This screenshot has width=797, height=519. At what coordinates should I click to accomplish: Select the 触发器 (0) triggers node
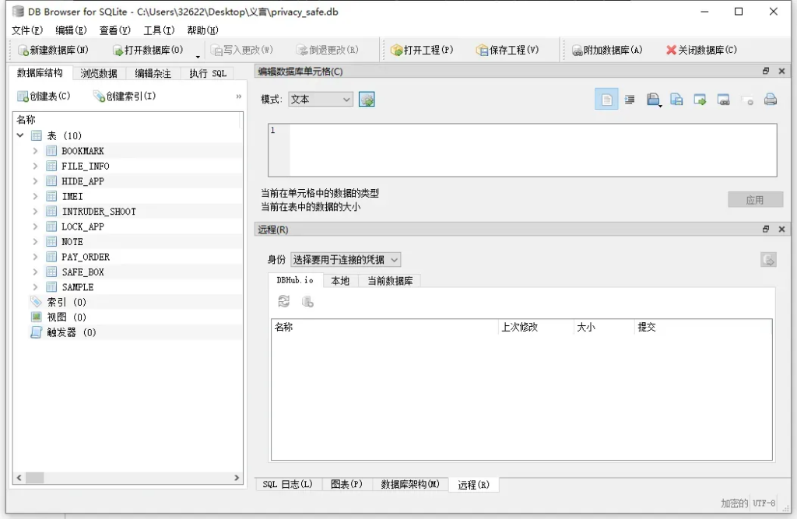127,332
